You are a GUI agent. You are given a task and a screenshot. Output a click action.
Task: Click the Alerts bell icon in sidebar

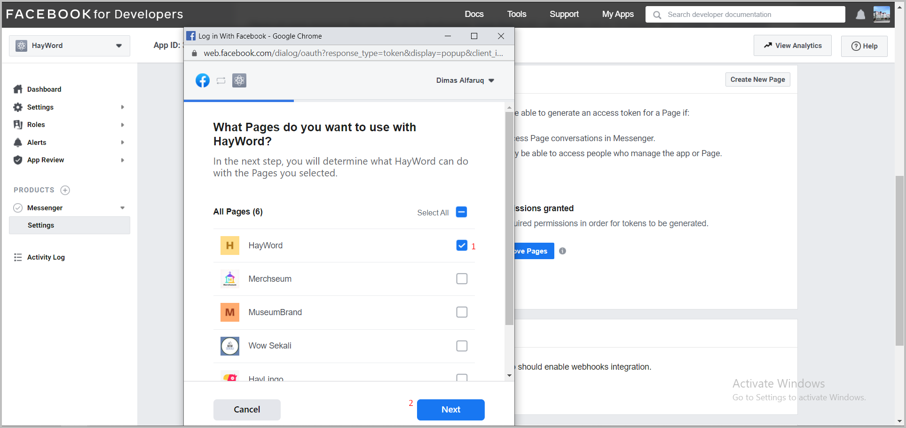tap(18, 143)
